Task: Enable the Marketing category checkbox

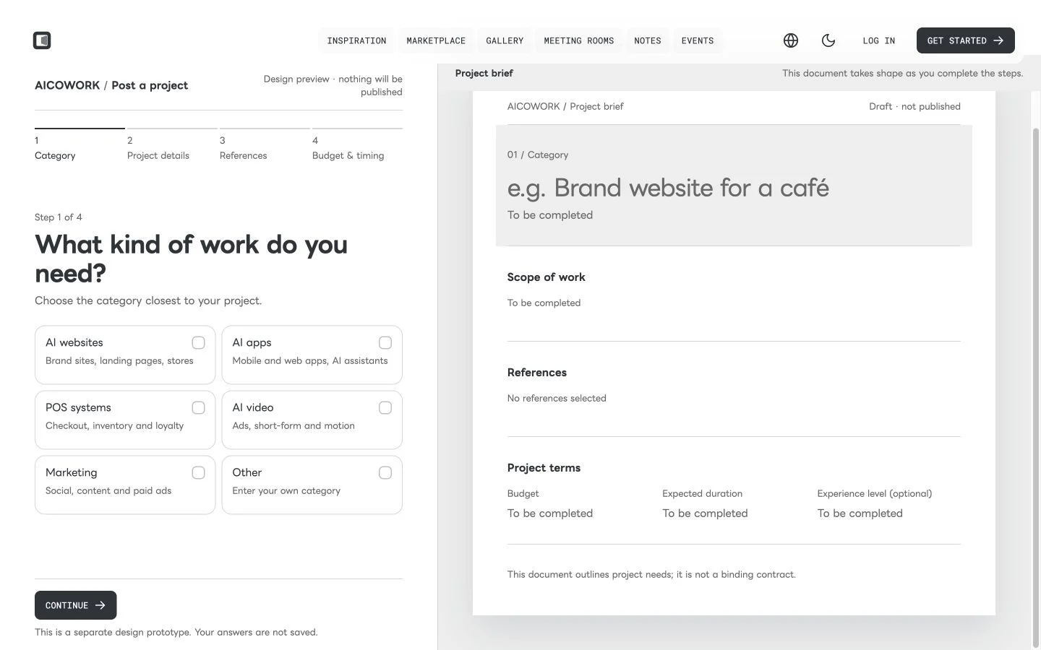Action: [198, 472]
